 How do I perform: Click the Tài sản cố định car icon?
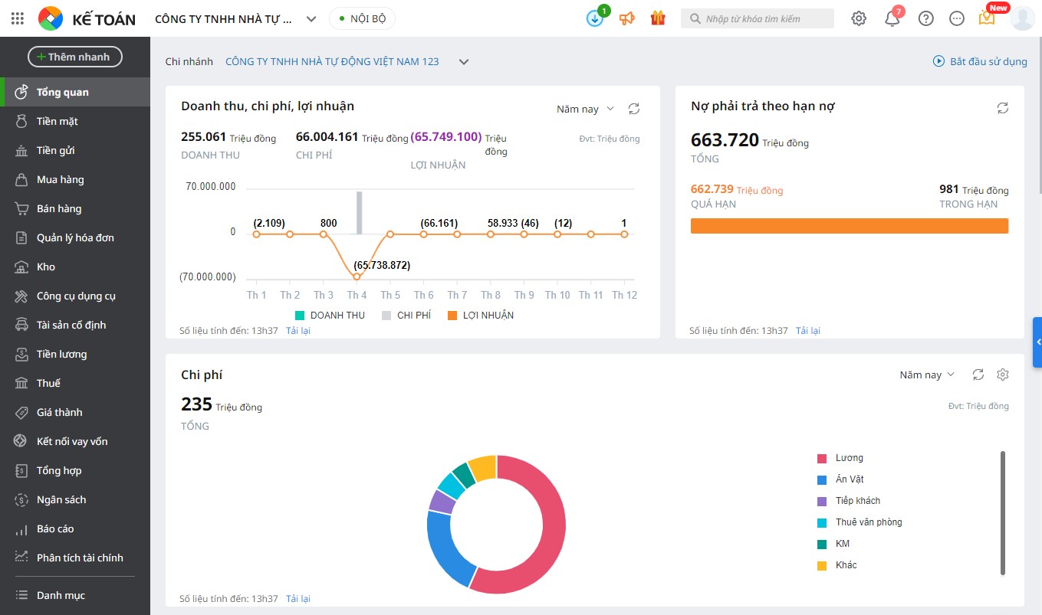[21, 325]
